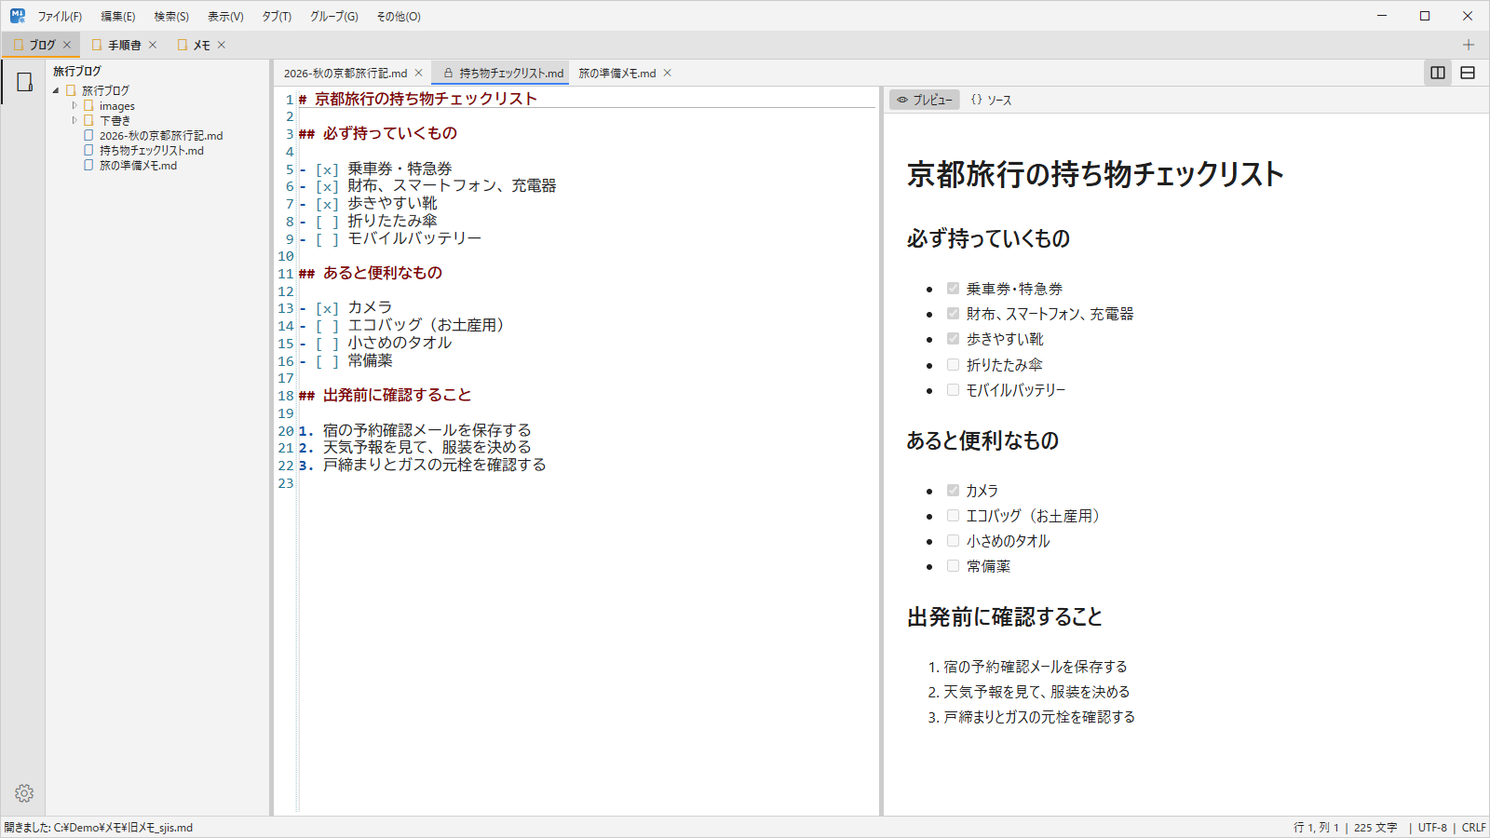Switch to stacked horizontal split layout
Viewport: 1490px width, 838px height.
1468,73
